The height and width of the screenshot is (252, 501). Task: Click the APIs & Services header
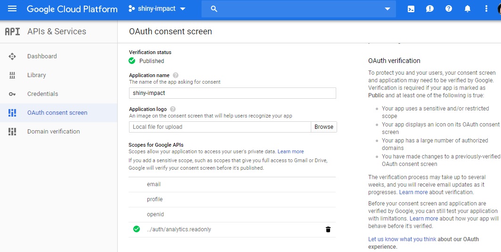click(x=57, y=31)
